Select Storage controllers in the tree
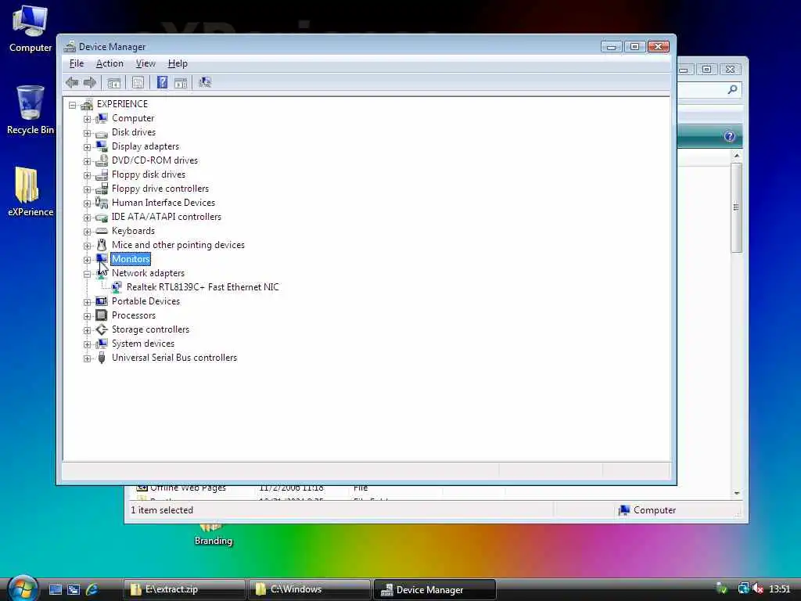The width and height of the screenshot is (801, 601). pyautogui.click(x=151, y=329)
